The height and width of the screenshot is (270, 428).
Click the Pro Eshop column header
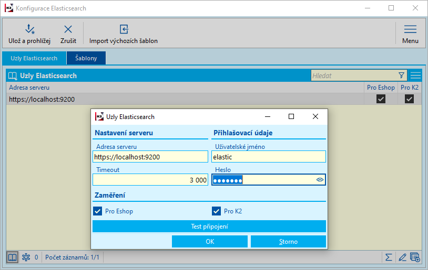(381, 88)
